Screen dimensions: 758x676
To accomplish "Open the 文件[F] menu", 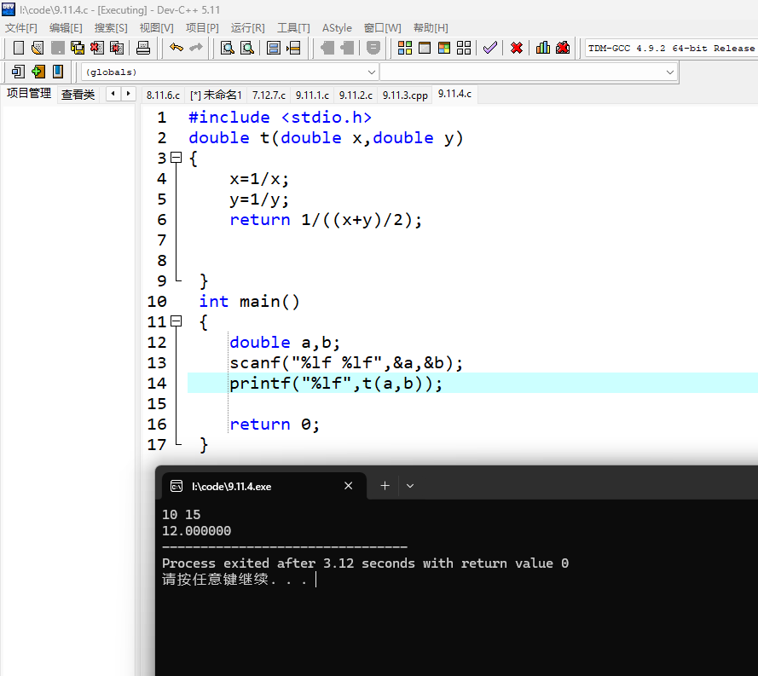I will [21, 28].
